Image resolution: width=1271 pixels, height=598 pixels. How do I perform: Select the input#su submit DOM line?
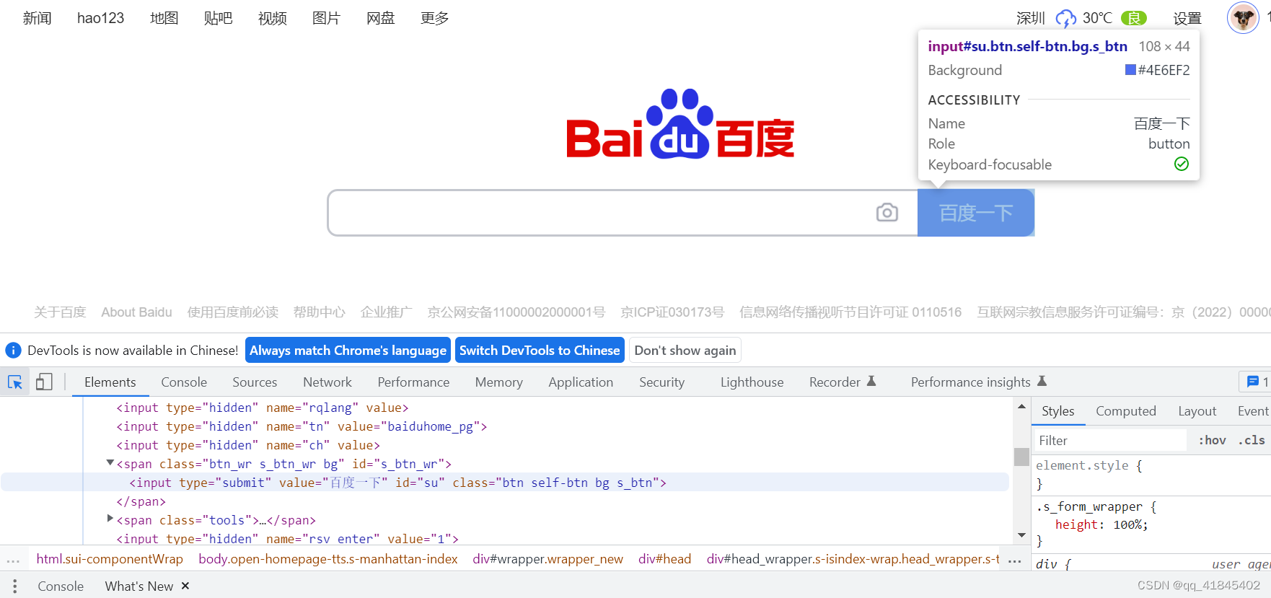[x=505, y=483]
